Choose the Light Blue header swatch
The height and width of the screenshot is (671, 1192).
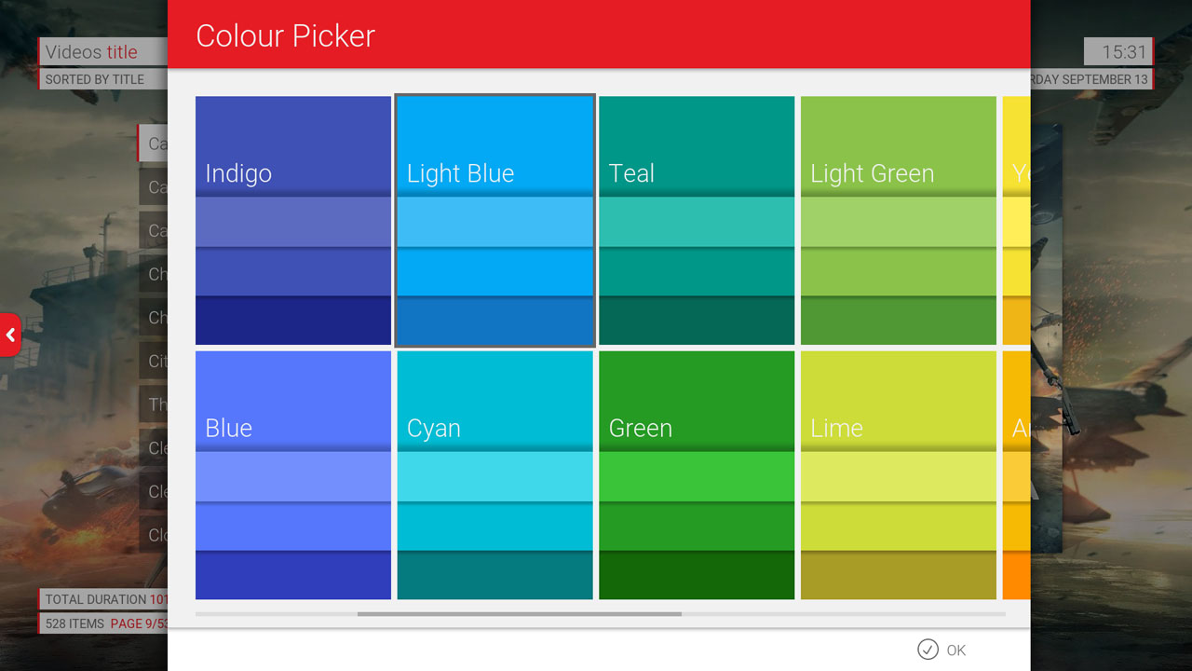click(495, 146)
